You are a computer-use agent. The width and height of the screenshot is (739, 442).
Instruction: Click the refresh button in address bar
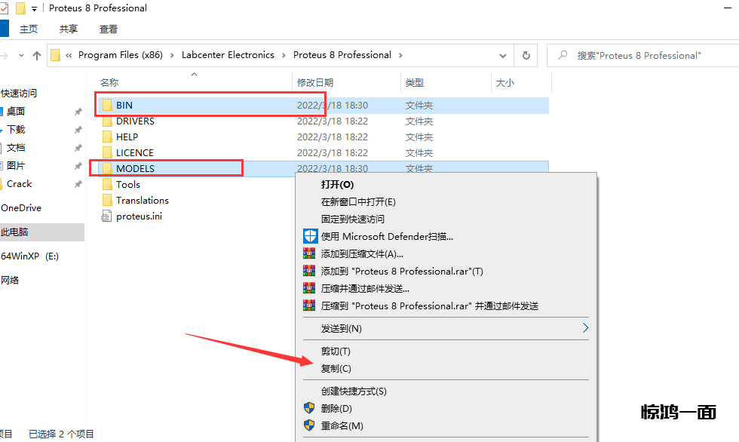click(x=526, y=55)
